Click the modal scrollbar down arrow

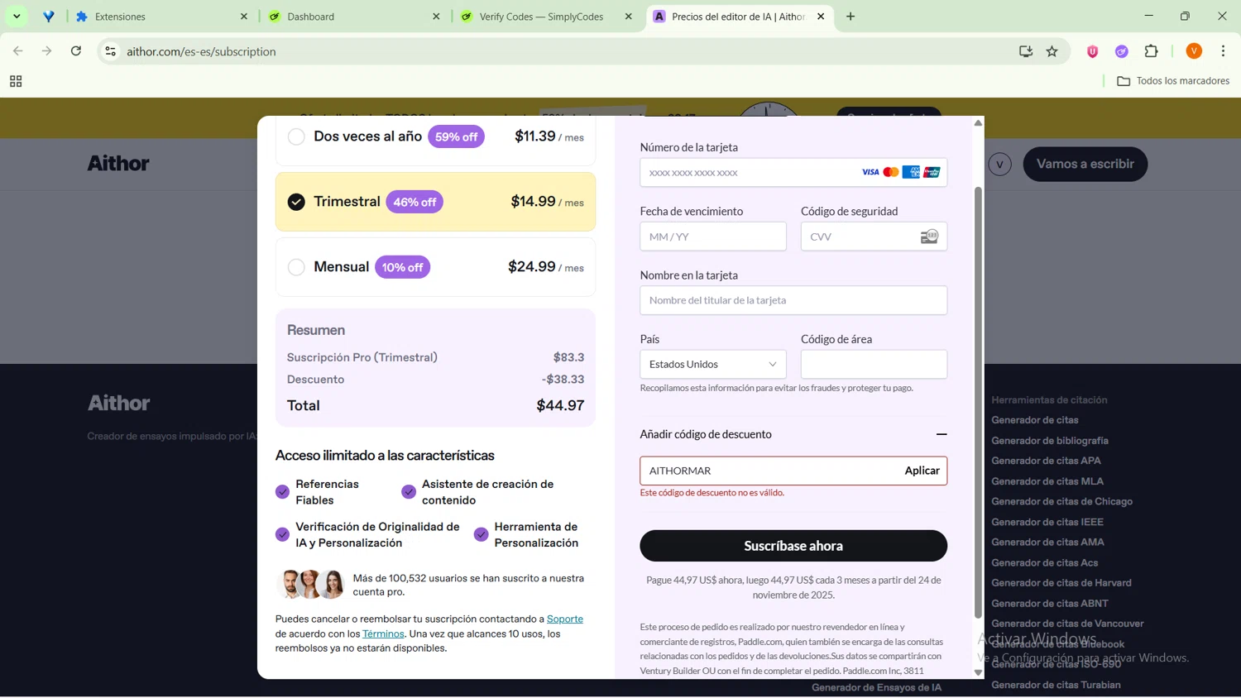tap(978, 672)
